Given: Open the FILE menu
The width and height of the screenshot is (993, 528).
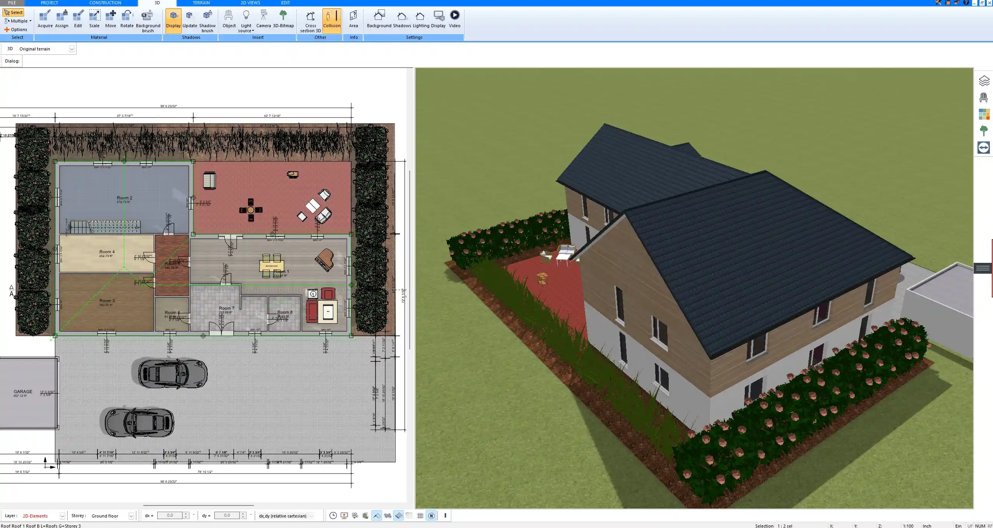Looking at the screenshot, I should (12, 3).
